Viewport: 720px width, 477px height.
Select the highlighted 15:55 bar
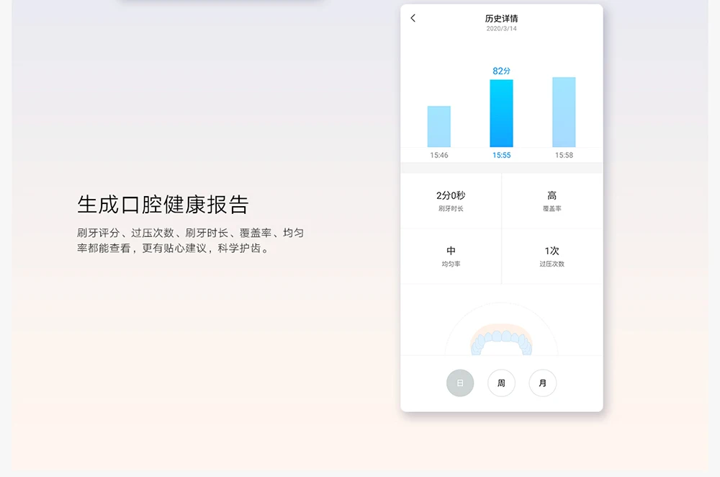(501, 113)
